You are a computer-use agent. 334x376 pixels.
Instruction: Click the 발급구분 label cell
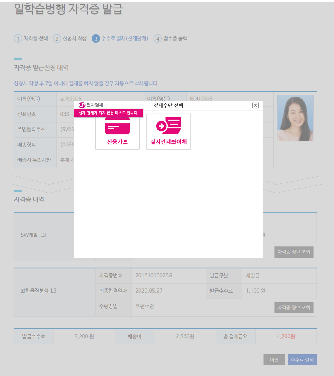224,276
